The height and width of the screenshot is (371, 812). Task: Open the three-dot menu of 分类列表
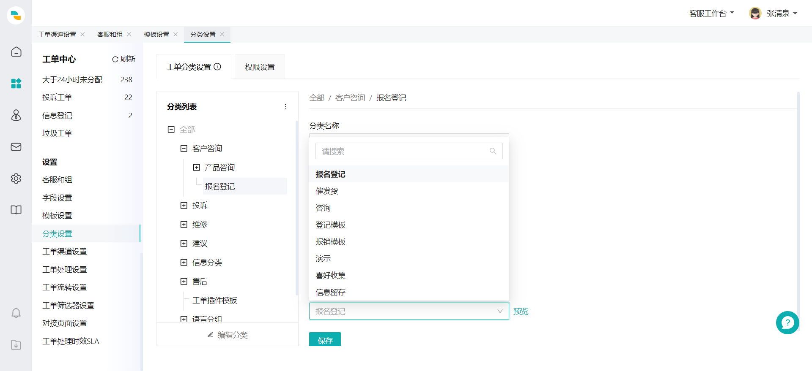click(x=285, y=107)
